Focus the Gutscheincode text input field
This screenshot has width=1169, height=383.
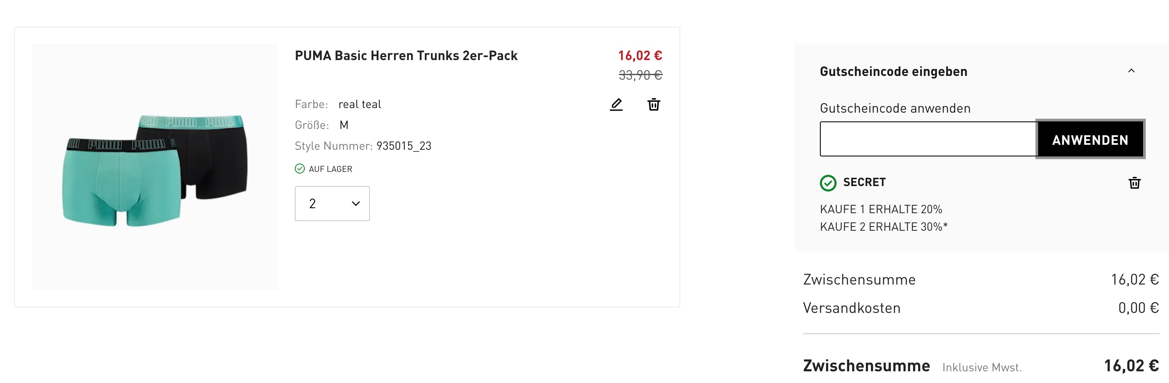click(928, 139)
